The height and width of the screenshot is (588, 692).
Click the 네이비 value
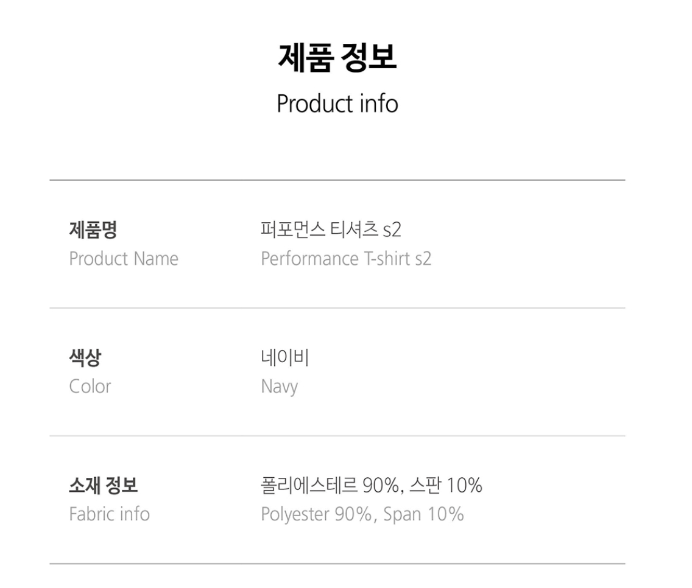285,359
